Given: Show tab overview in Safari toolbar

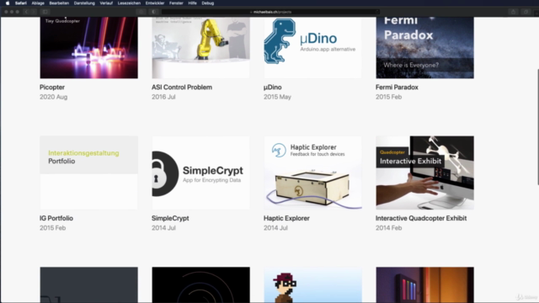Looking at the screenshot, I should coord(526,12).
